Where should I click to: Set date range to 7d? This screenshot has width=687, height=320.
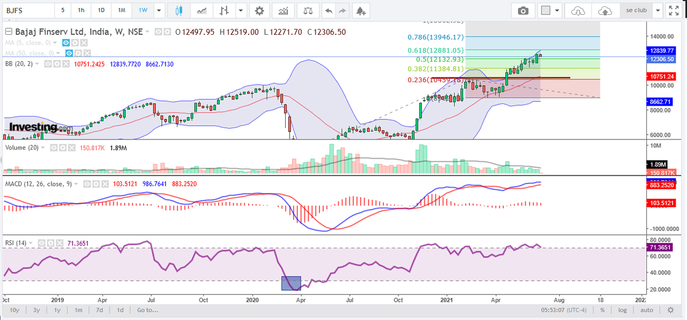coord(100,310)
